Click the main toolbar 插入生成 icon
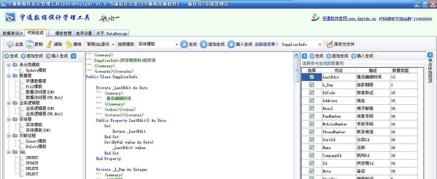The image size is (437, 179). (x=231, y=44)
